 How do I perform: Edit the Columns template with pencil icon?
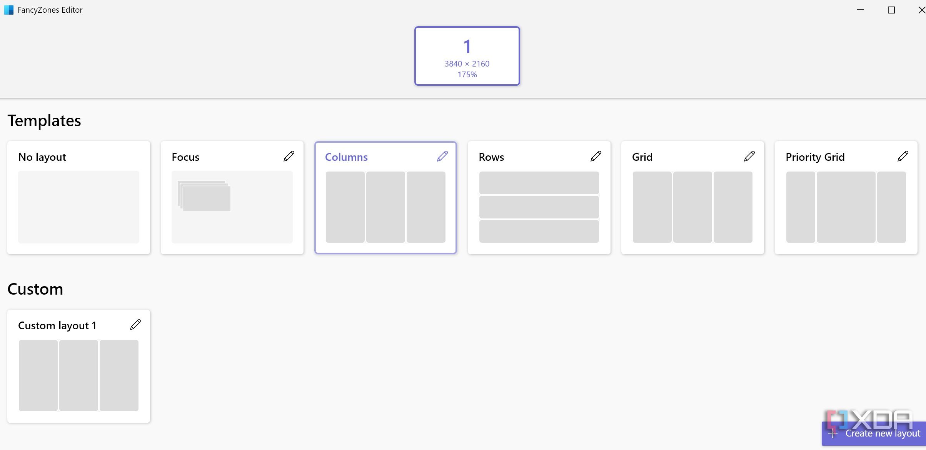[x=442, y=156]
